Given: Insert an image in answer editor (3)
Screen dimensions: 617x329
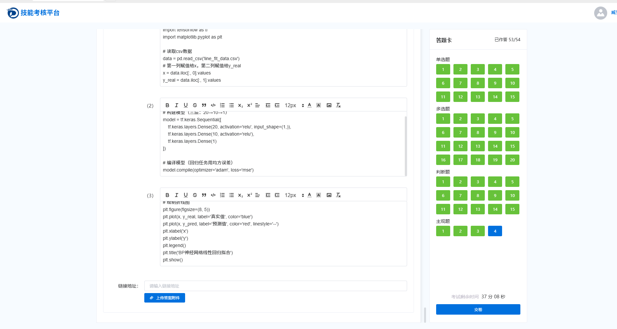Looking at the screenshot, I should 329,195.
